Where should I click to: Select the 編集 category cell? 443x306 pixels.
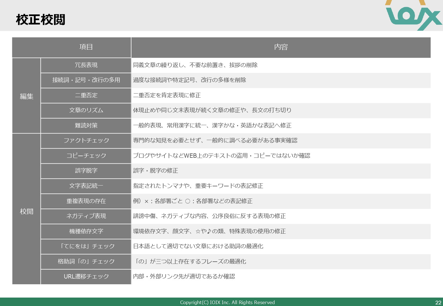26,95
